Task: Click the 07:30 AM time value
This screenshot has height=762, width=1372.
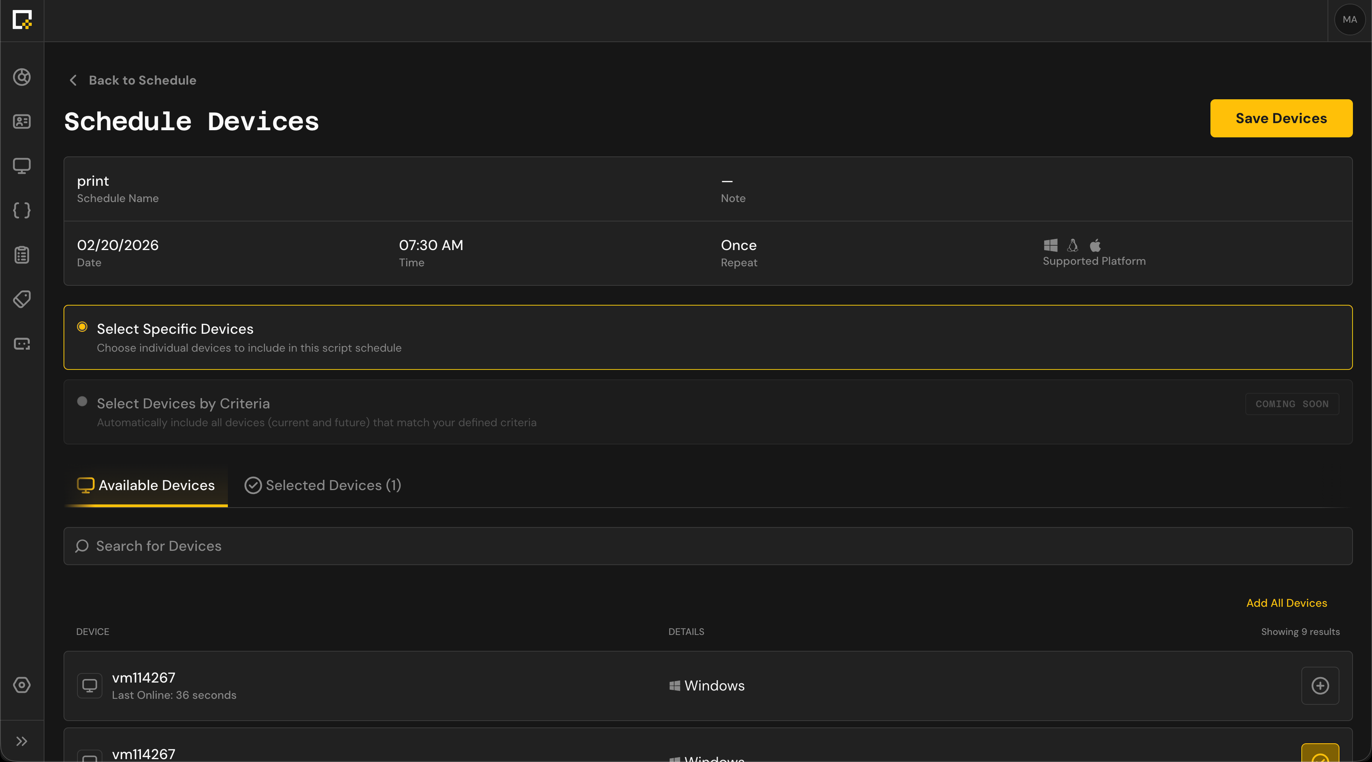Action: [431, 245]
